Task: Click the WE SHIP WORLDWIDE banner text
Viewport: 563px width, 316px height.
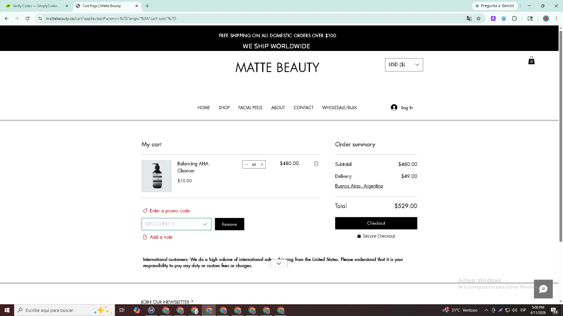Action: click(277, 46)
